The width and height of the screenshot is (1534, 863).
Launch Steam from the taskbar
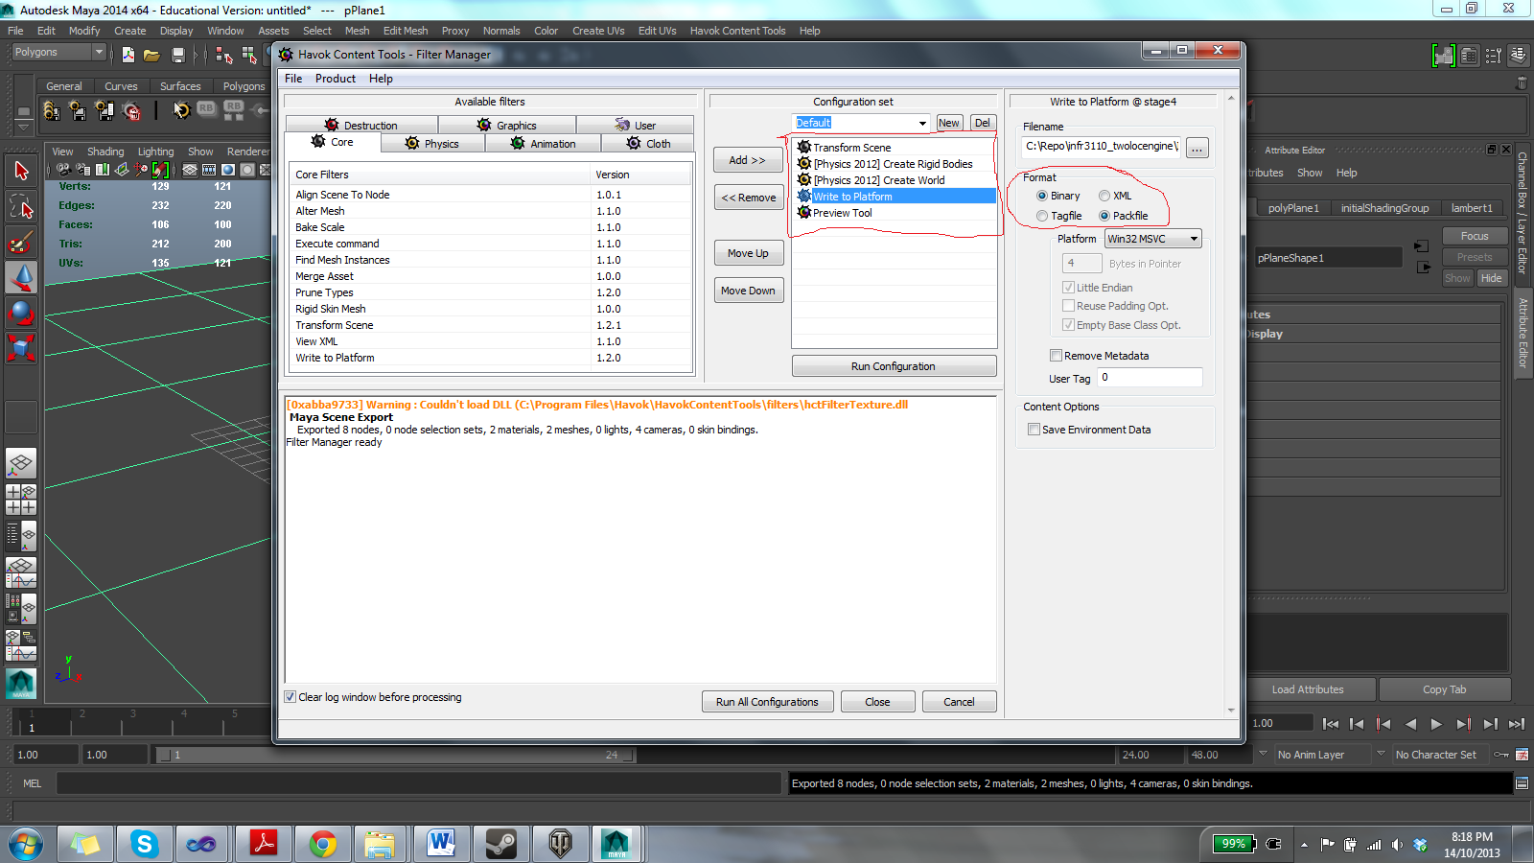pos(500,844)
